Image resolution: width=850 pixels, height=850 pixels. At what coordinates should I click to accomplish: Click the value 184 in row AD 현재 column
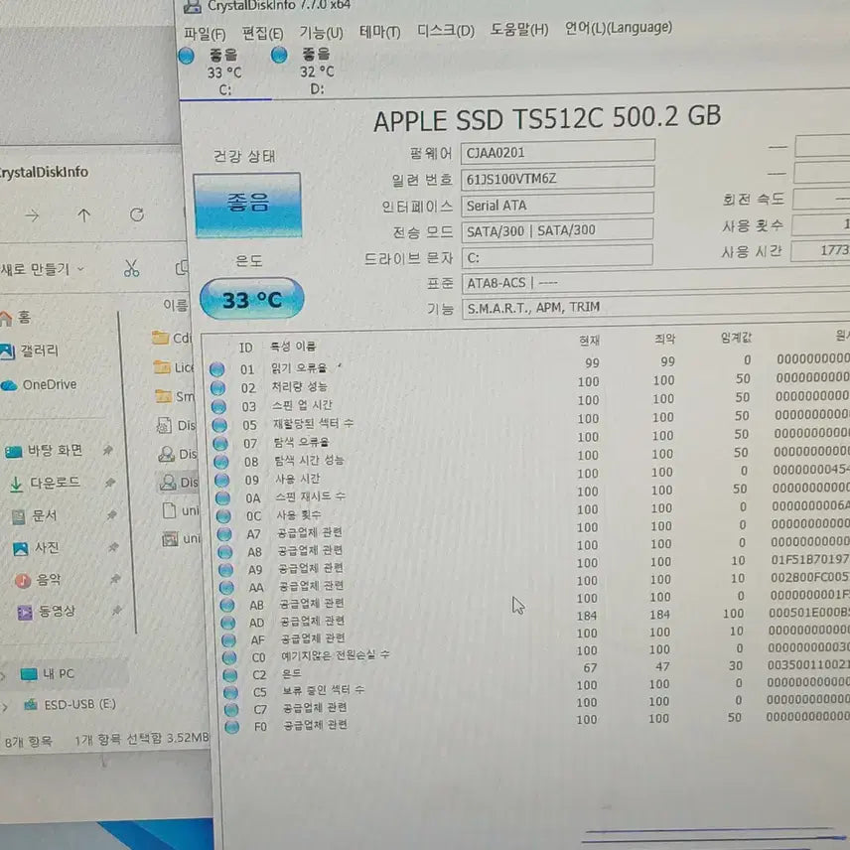click(x=587, y=616)
